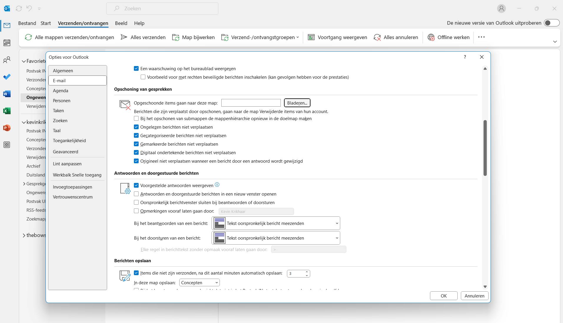Toggle the new Outlook version switch
The height and width of the screenshot is (323, 563).
(552, 23)
